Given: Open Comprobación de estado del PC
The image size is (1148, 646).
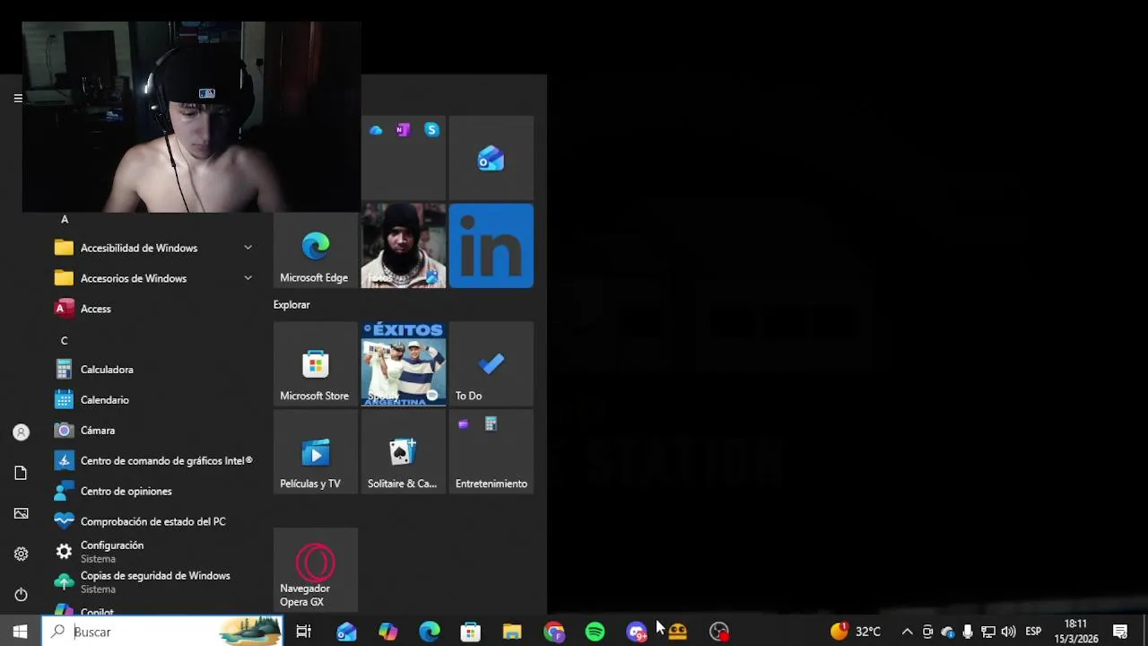Looking at the screenshot, I should pyautogui.click(x=154, y=521).
